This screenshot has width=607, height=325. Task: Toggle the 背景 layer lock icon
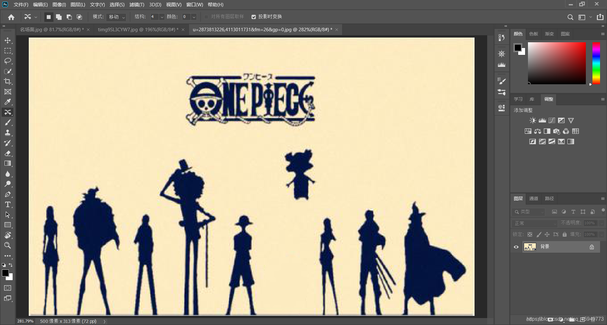[592, 247]
